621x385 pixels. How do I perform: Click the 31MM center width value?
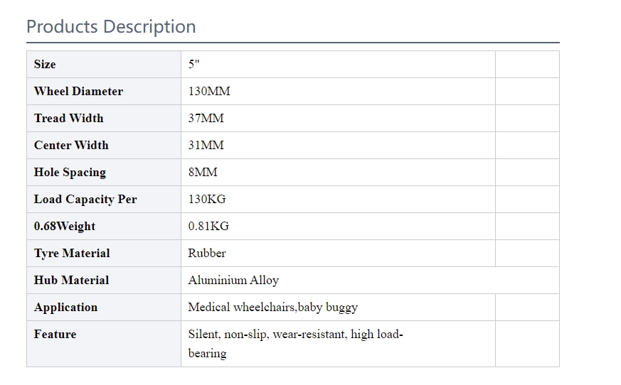tap(206, 145)
